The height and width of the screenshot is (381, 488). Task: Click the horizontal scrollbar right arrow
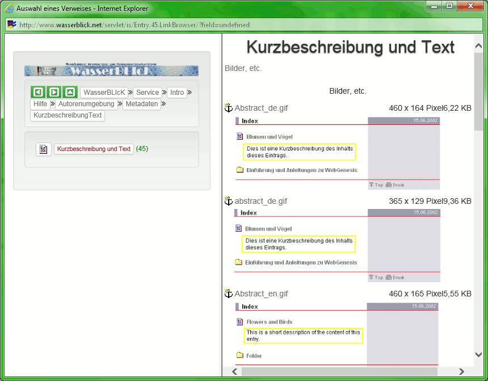(461, 371)
